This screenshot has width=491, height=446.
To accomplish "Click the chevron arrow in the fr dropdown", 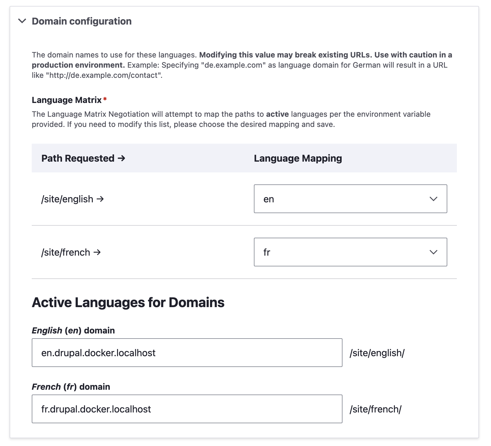I will pos(433,252).
